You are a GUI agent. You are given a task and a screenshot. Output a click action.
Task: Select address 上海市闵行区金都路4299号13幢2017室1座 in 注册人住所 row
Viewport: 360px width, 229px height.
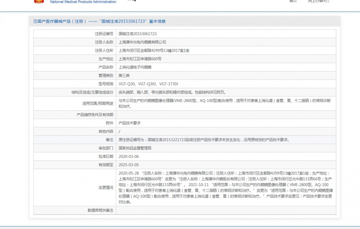154,51
